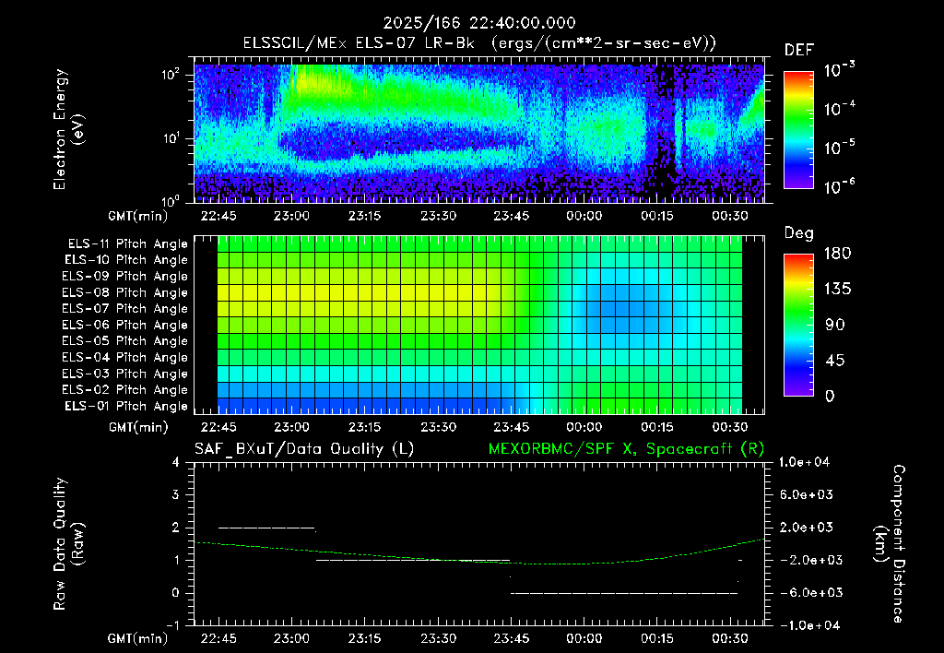Click the 00:15 tick label under the spectrogram

pyautogui.click(x=656, y=216)
